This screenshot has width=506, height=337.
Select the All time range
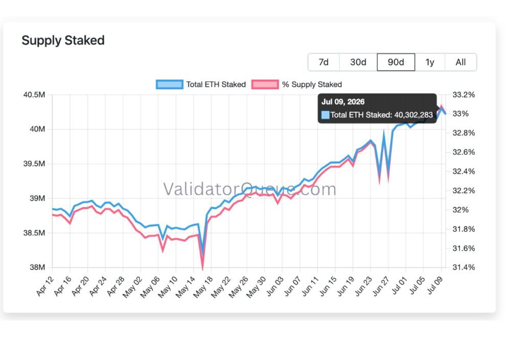pos(461,62)
